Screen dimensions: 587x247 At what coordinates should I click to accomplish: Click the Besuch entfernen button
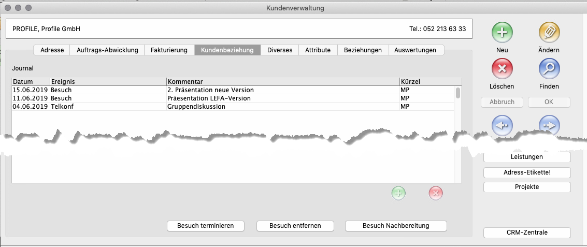tap(295, 226)
